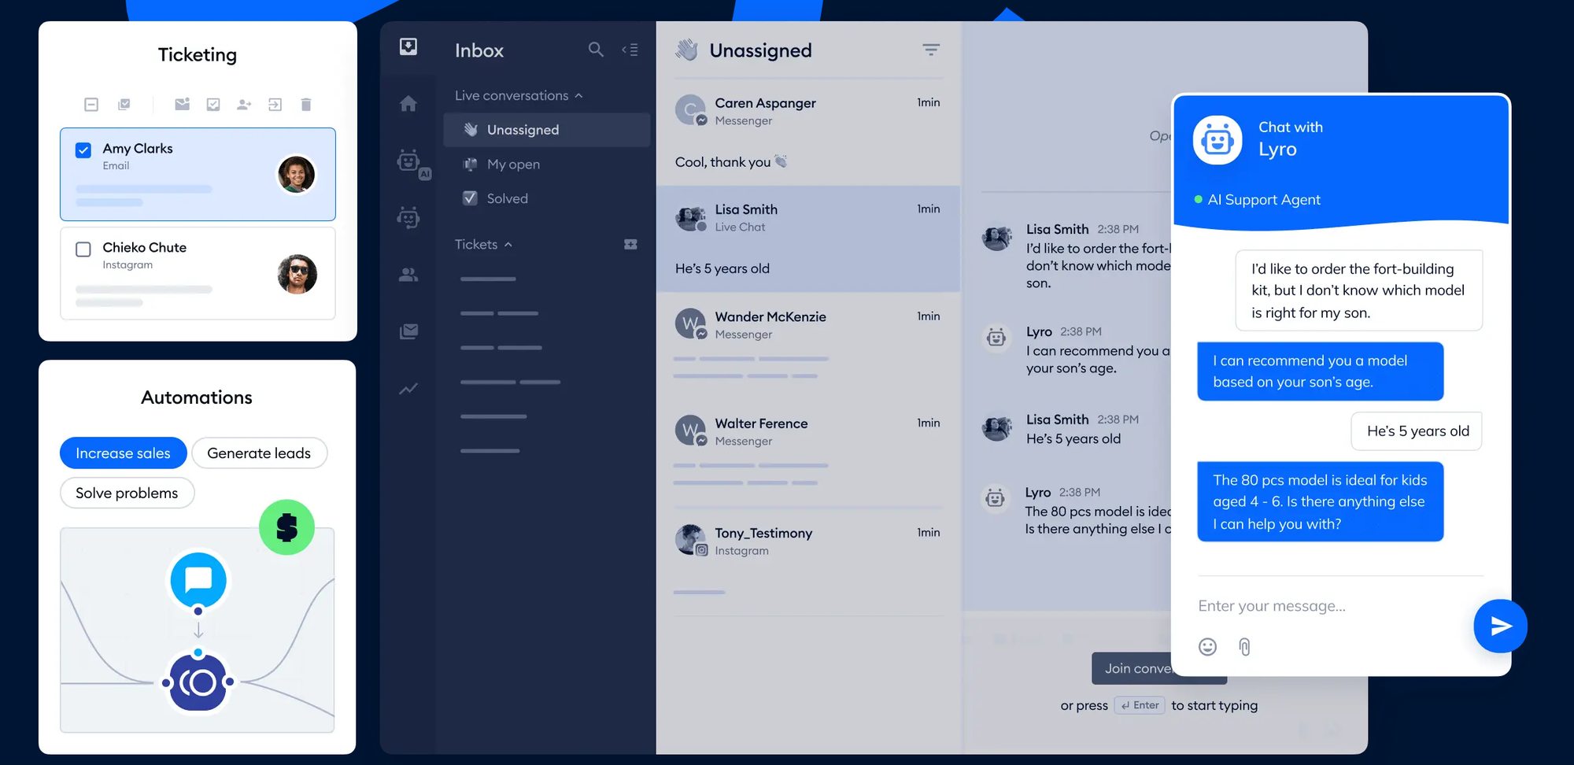The image size is (1574, 765).
Task: Assign agent using the person-arrow icon
Action: (244, 104)
